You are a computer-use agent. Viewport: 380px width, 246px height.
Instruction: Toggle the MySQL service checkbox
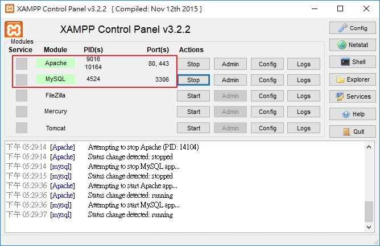click(x=22, y=80)
